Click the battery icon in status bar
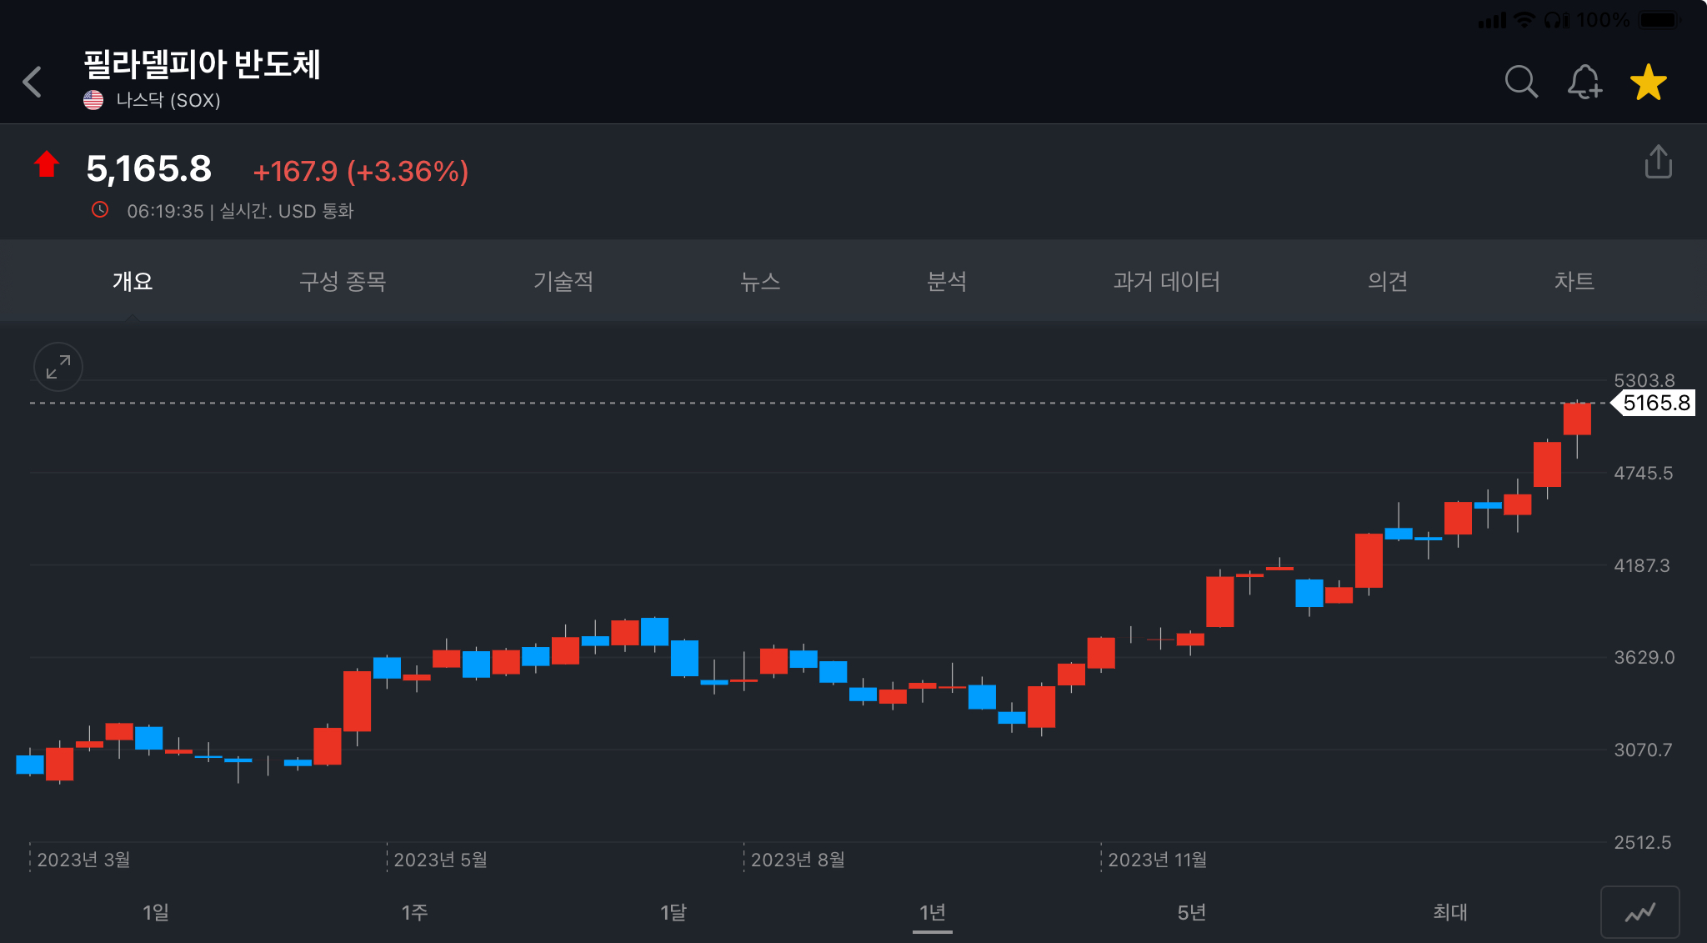The image size is (1707, 943). pos(1659,19)
